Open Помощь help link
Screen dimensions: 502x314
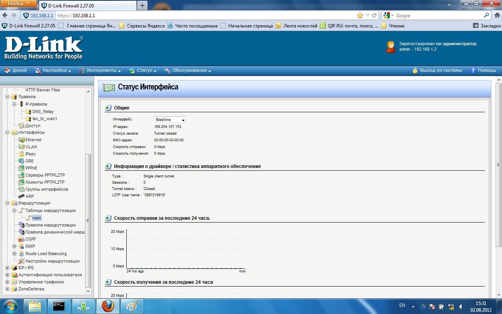483,71
